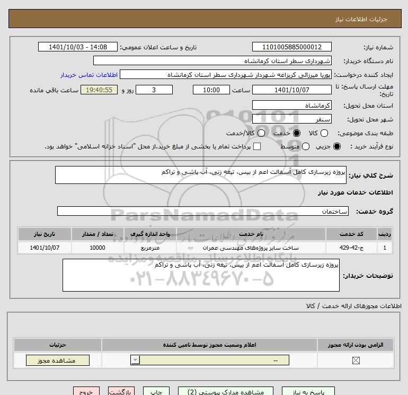Click the remaining time countdown 19:40:55
This screenshot has height=395, width=408.
[99, 90]
